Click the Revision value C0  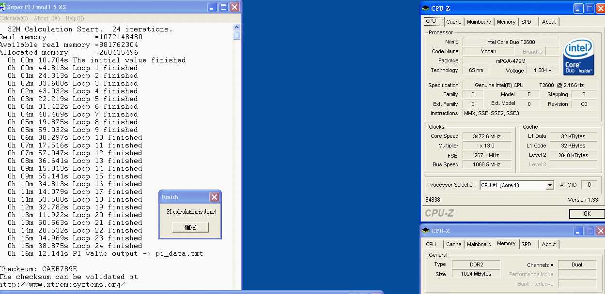(x=584, y=104)
